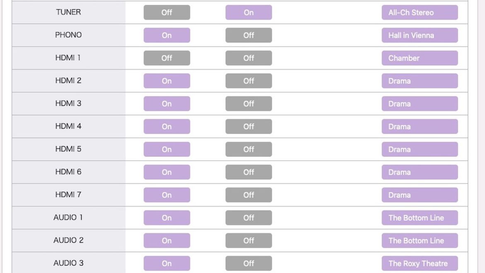
Task: Toggle the second Off switch for AUDIO 3
Action: 249,263
